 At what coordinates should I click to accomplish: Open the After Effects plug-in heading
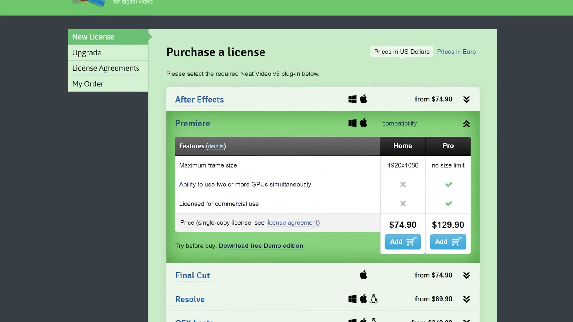199,100
